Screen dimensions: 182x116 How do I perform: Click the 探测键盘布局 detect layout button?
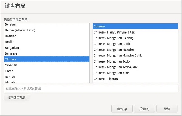(16, 98)
